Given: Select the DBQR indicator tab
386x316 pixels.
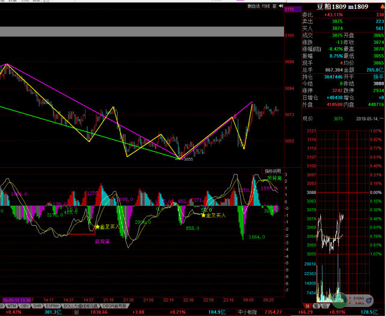Looking at the screenshot, I should point(114,305).
